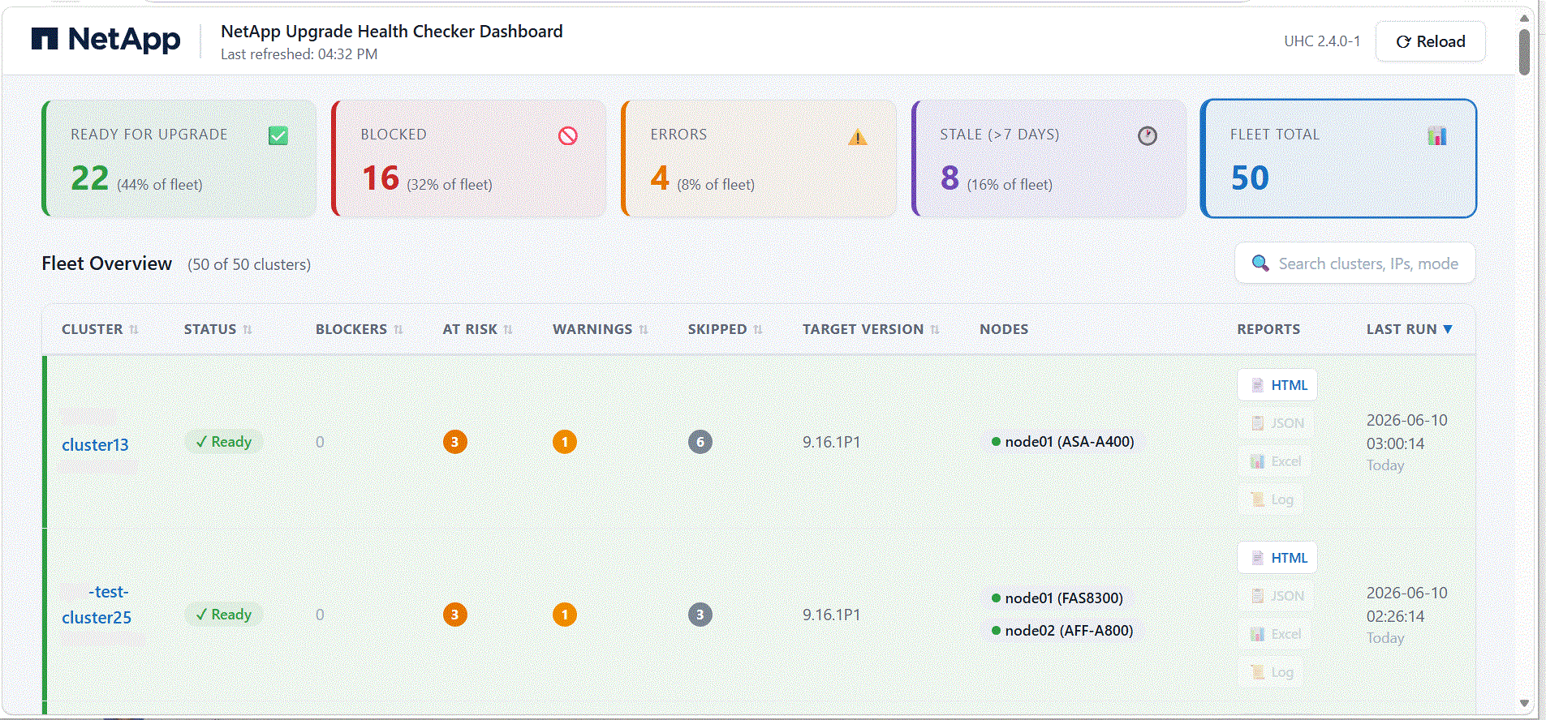
Task: Click the bar chart icon on Fleet Total
Action: click(x=1437, y=135)
